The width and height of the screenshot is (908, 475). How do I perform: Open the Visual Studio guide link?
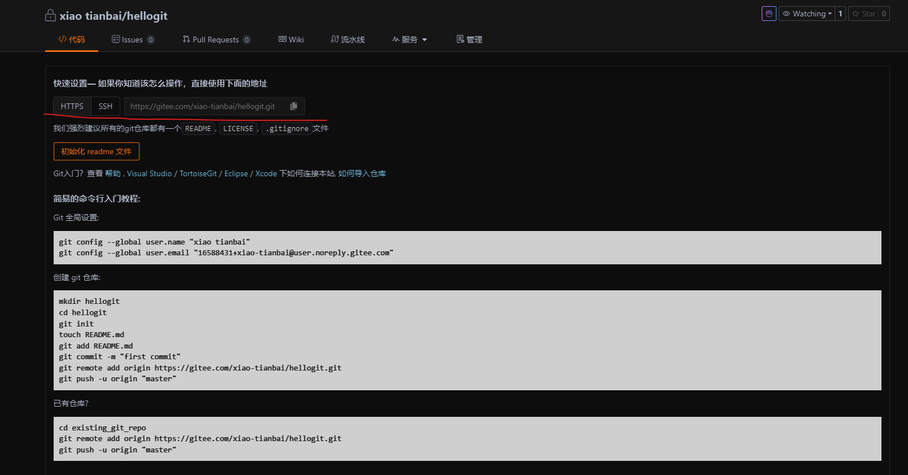tap(150, 173)
